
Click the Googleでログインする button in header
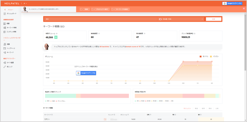[232, 3]
